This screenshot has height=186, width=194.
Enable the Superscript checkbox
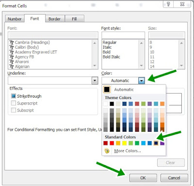(14, 103)
